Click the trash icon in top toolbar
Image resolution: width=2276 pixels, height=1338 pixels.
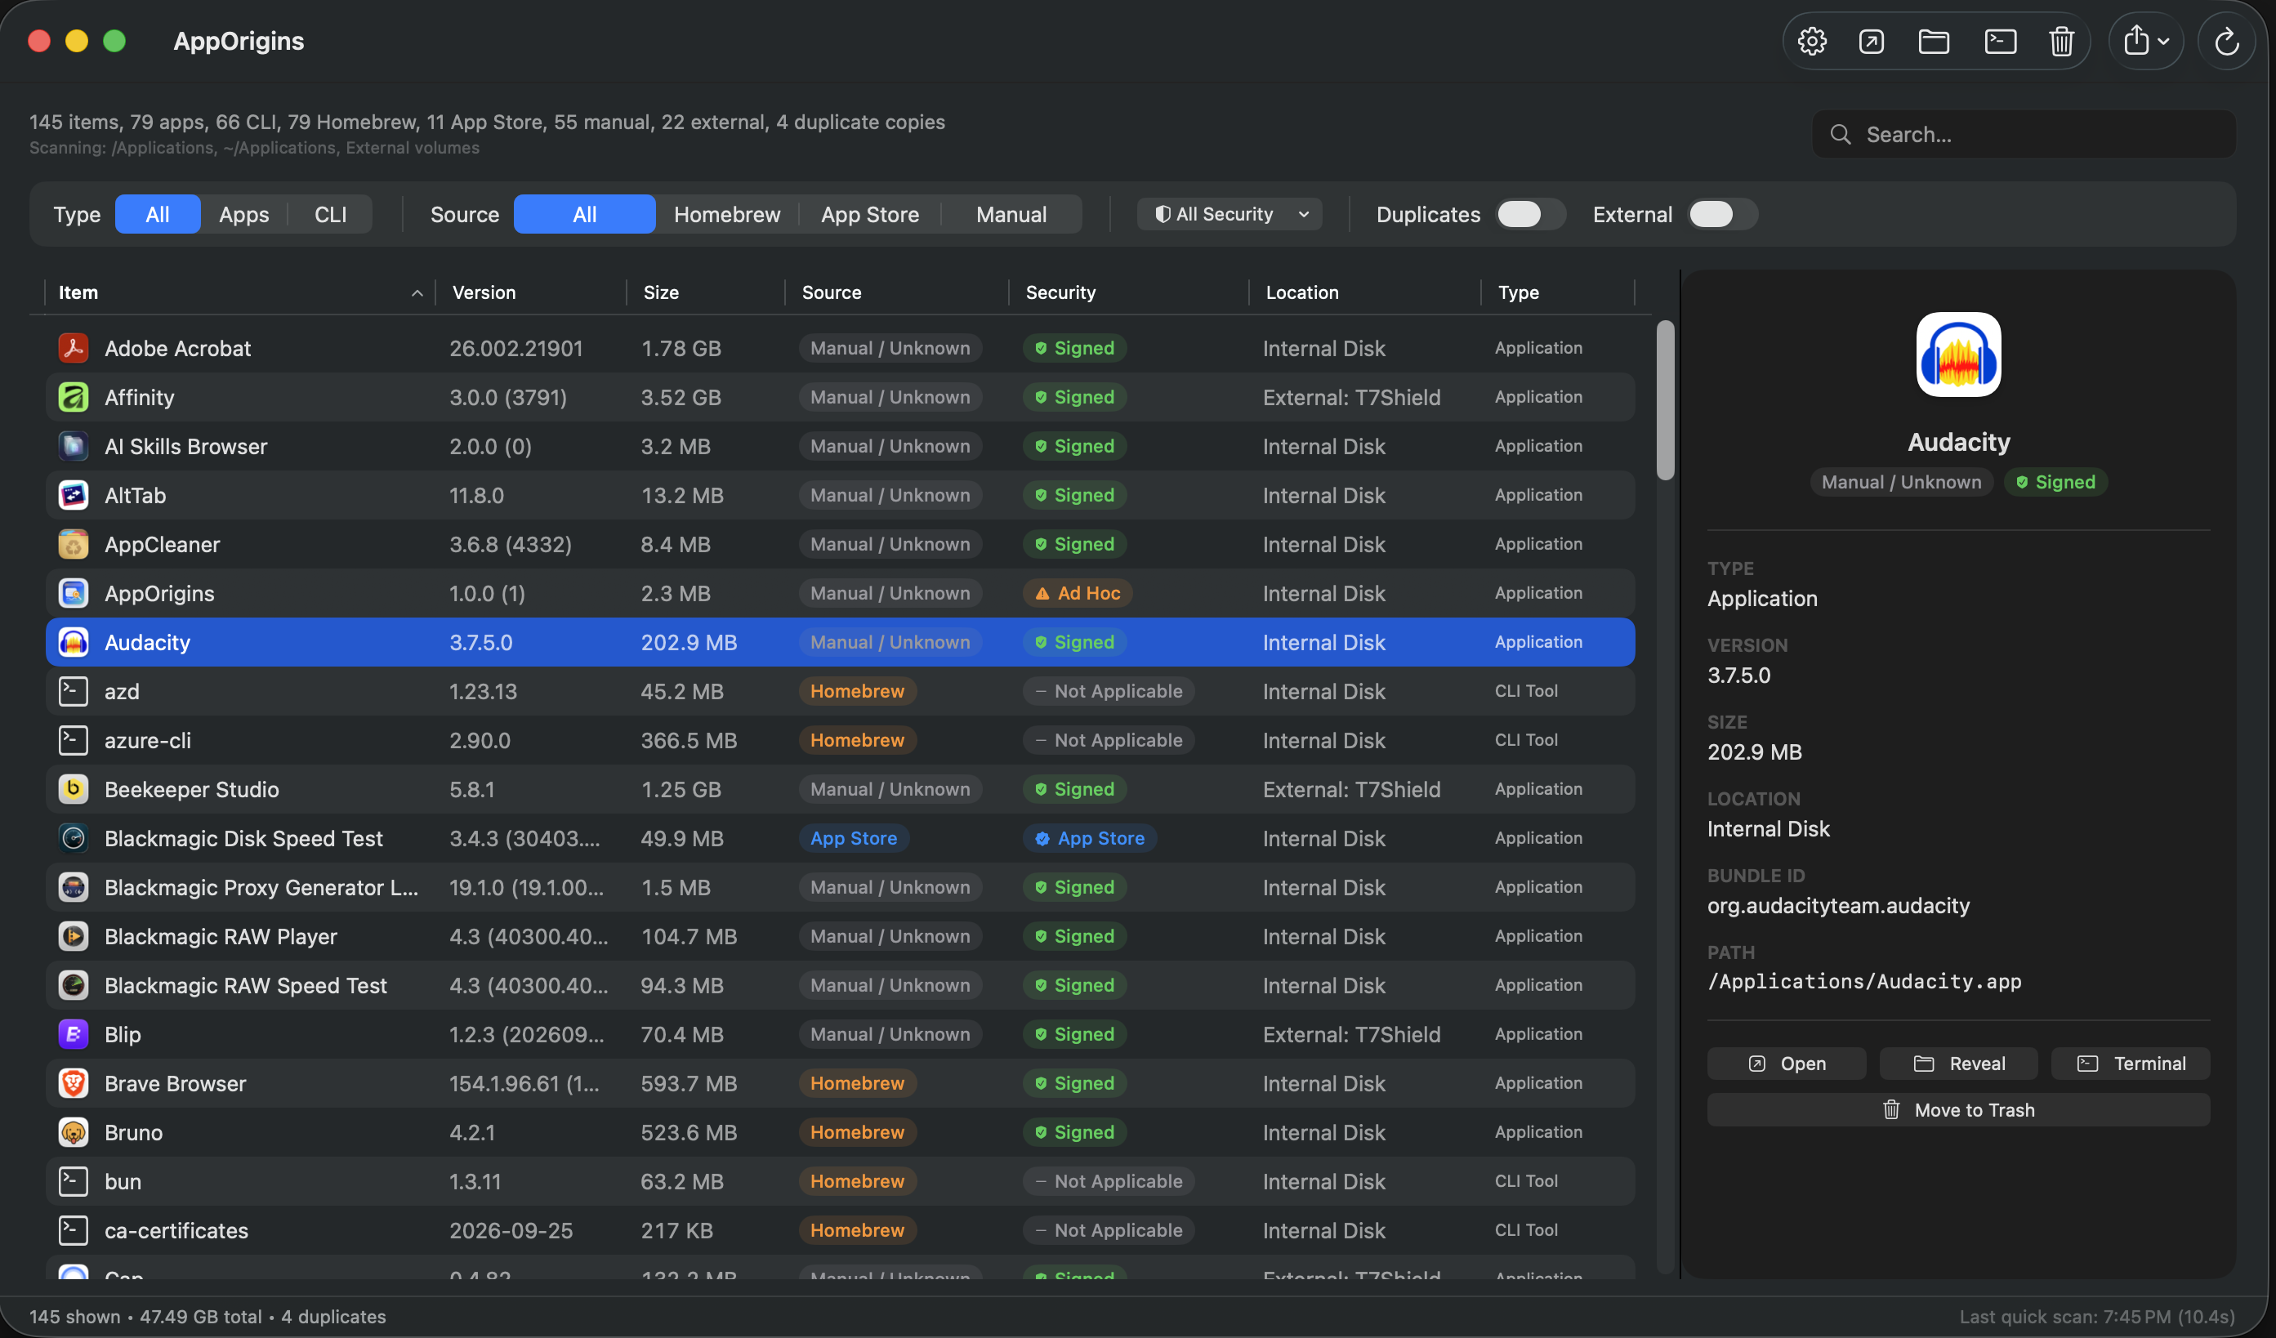coord(2061,42)
